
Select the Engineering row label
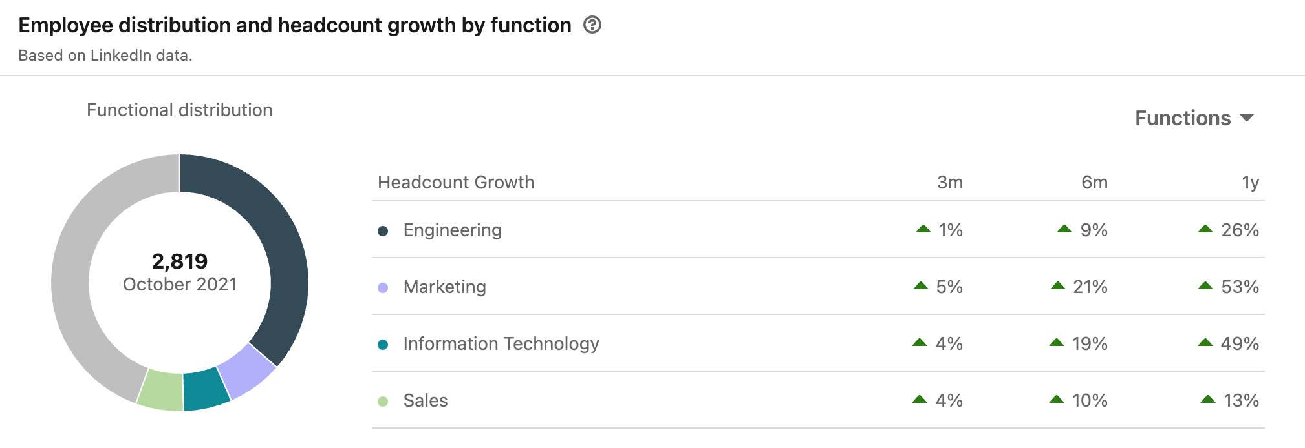coord(452,230)
